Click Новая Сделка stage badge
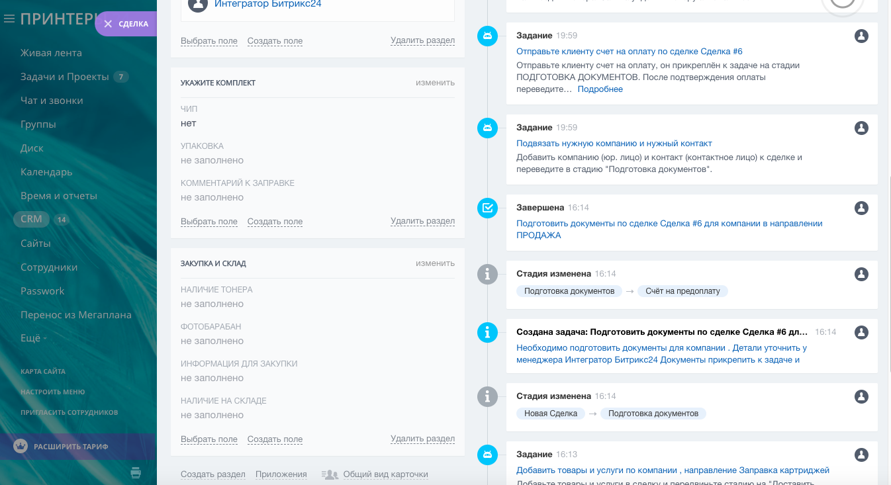The width and height of the screenshot is (891, 485). pyautogui.click(x=551, y=414)
